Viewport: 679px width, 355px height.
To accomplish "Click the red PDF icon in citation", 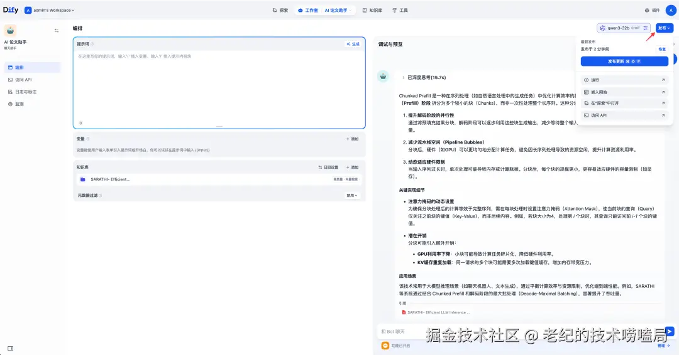I will [404, 312].
